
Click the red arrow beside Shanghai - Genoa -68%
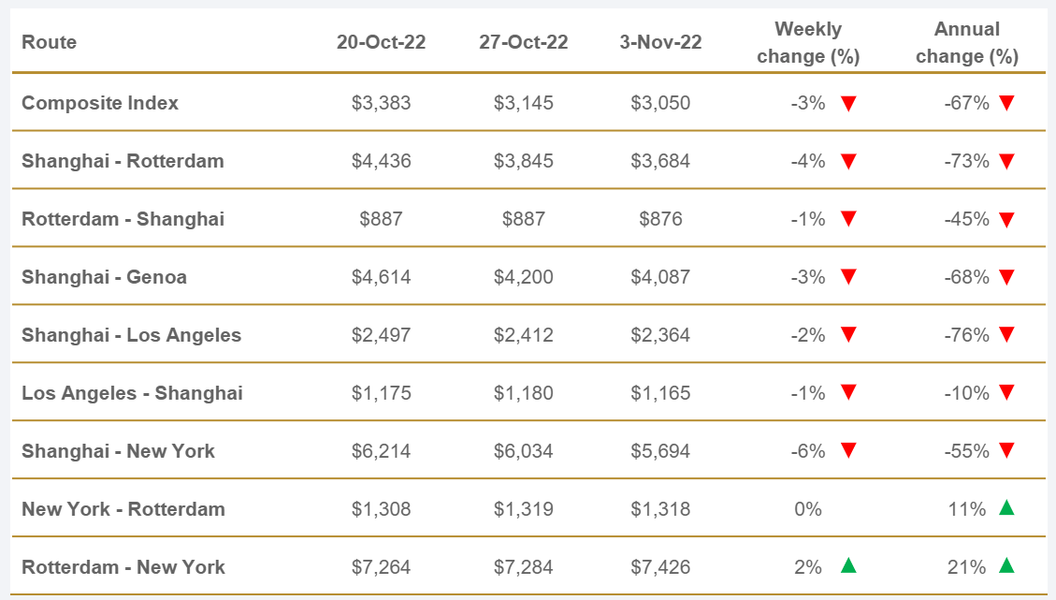point(1006,278)
